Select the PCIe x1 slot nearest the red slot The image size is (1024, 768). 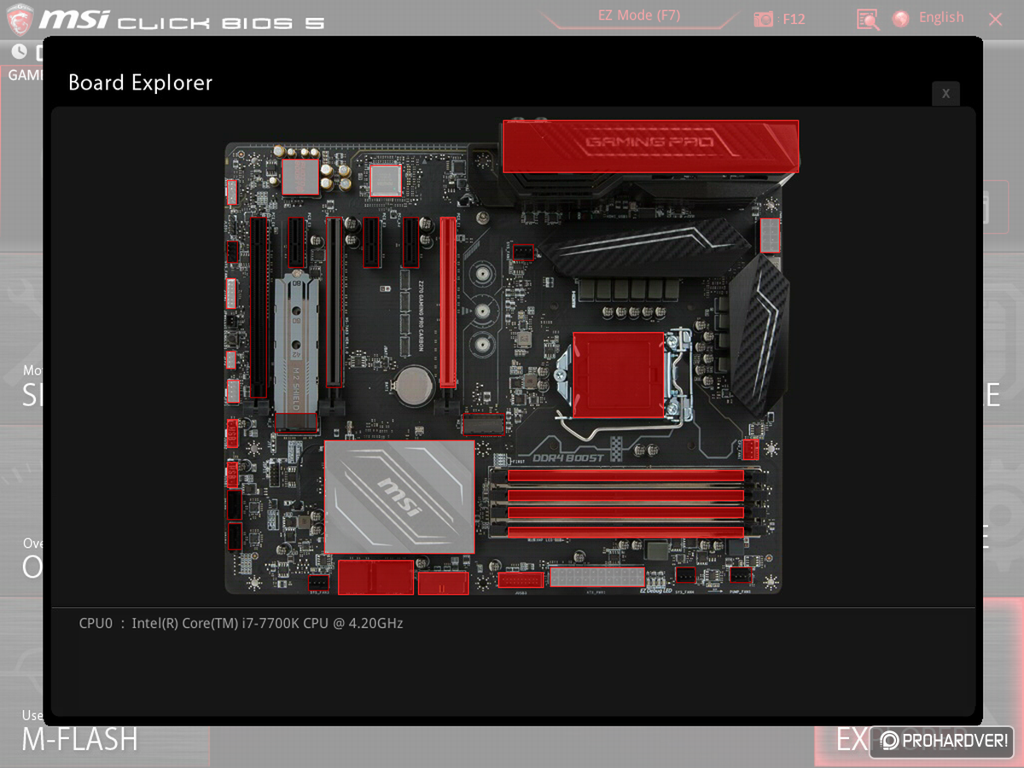tap(411, 241)
